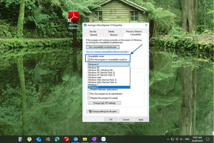Click the ENG language indicator
This screenshot has width=214, height=143.
pos(187,139)
